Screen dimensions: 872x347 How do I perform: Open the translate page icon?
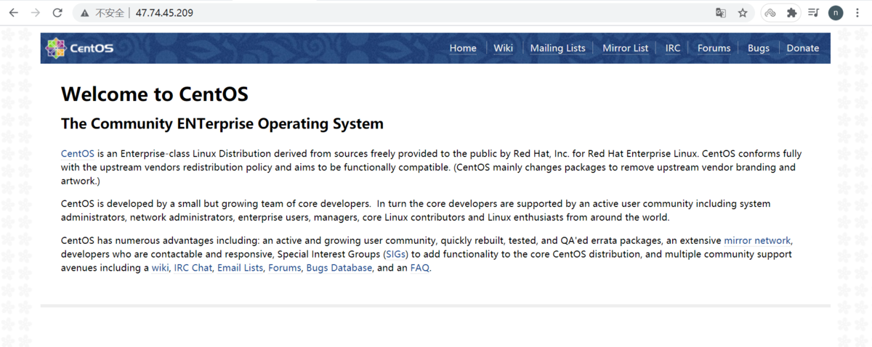(x=721, y=13)
